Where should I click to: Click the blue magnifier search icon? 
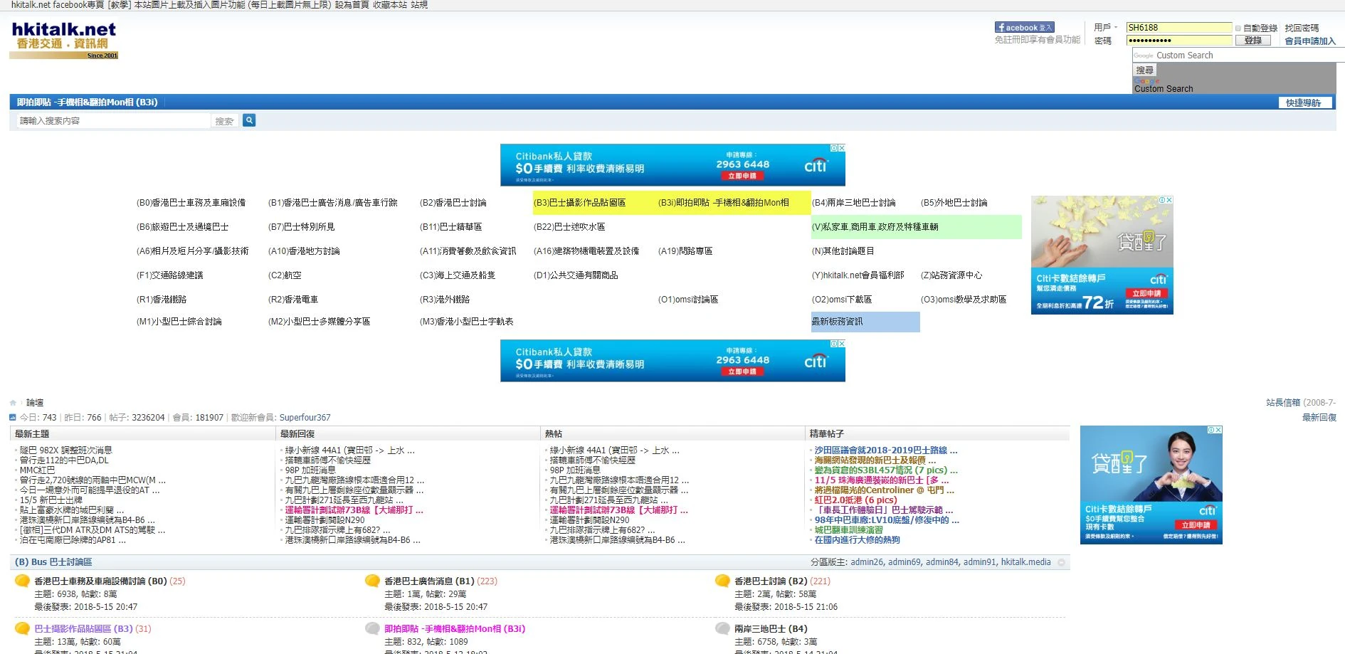[x=249, y=120]
